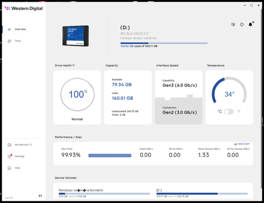The height and width of the screenshot is (203, 264).
Task: Click the language flag icon in header
Action: 233,24
